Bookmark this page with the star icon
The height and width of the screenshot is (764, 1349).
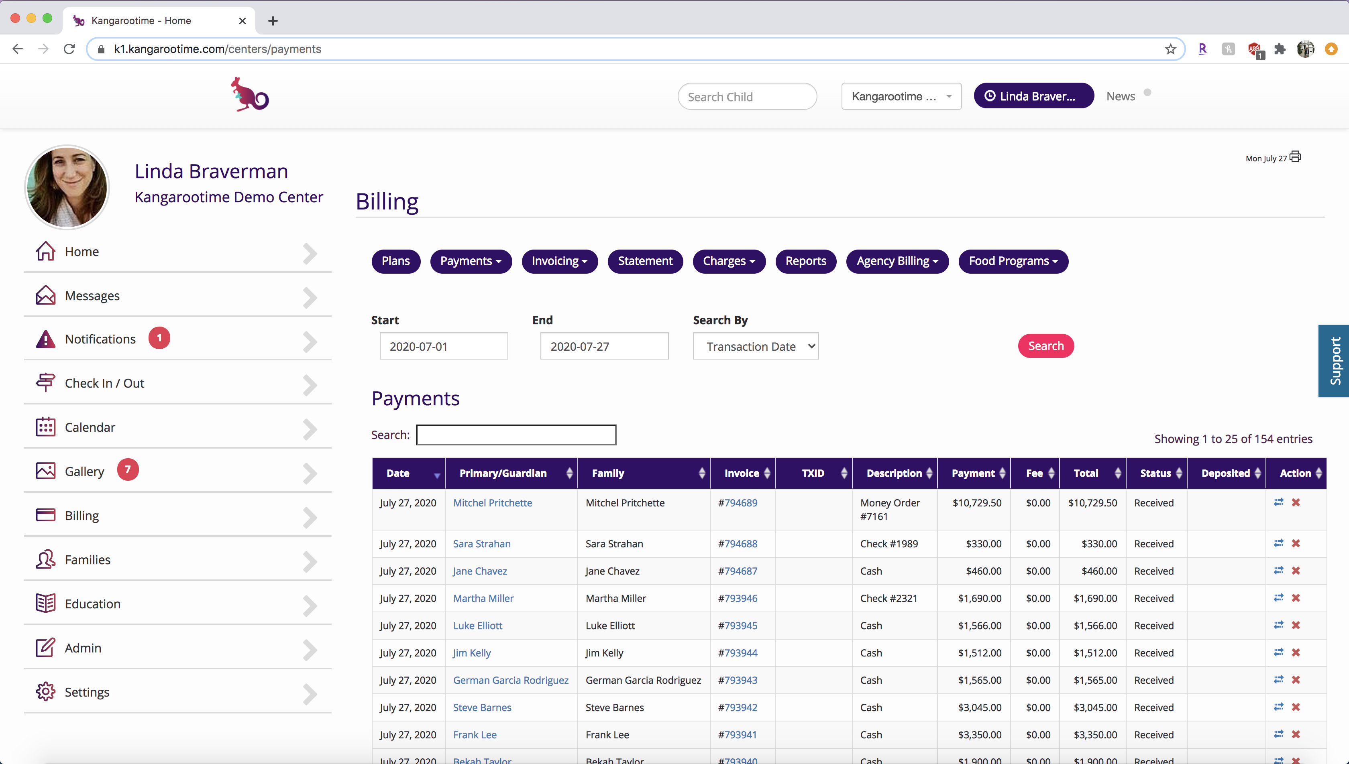pos(1170,49)
